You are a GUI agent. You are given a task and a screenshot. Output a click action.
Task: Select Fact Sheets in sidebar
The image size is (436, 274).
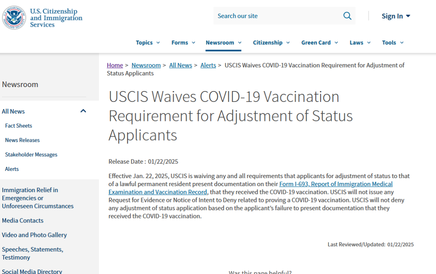[x=19, y=126]
